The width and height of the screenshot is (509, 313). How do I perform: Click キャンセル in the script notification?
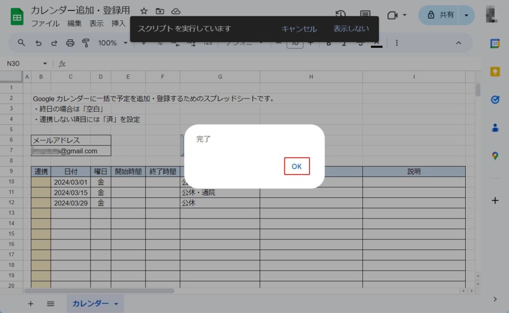[299, 29]
